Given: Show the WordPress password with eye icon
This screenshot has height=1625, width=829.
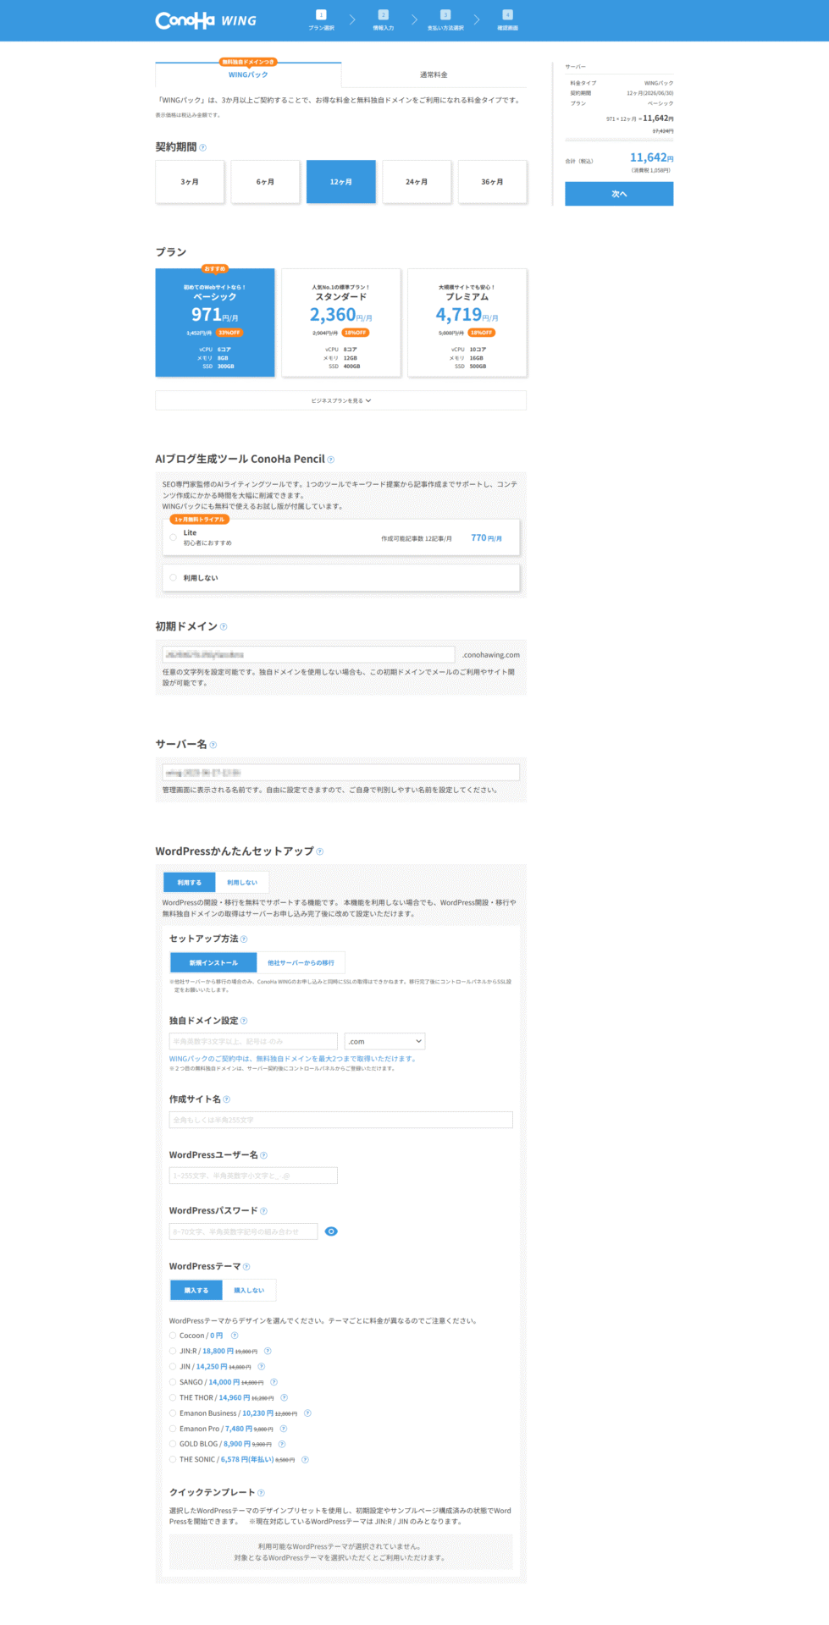Looking at the screenshot, I should 331,1231.
